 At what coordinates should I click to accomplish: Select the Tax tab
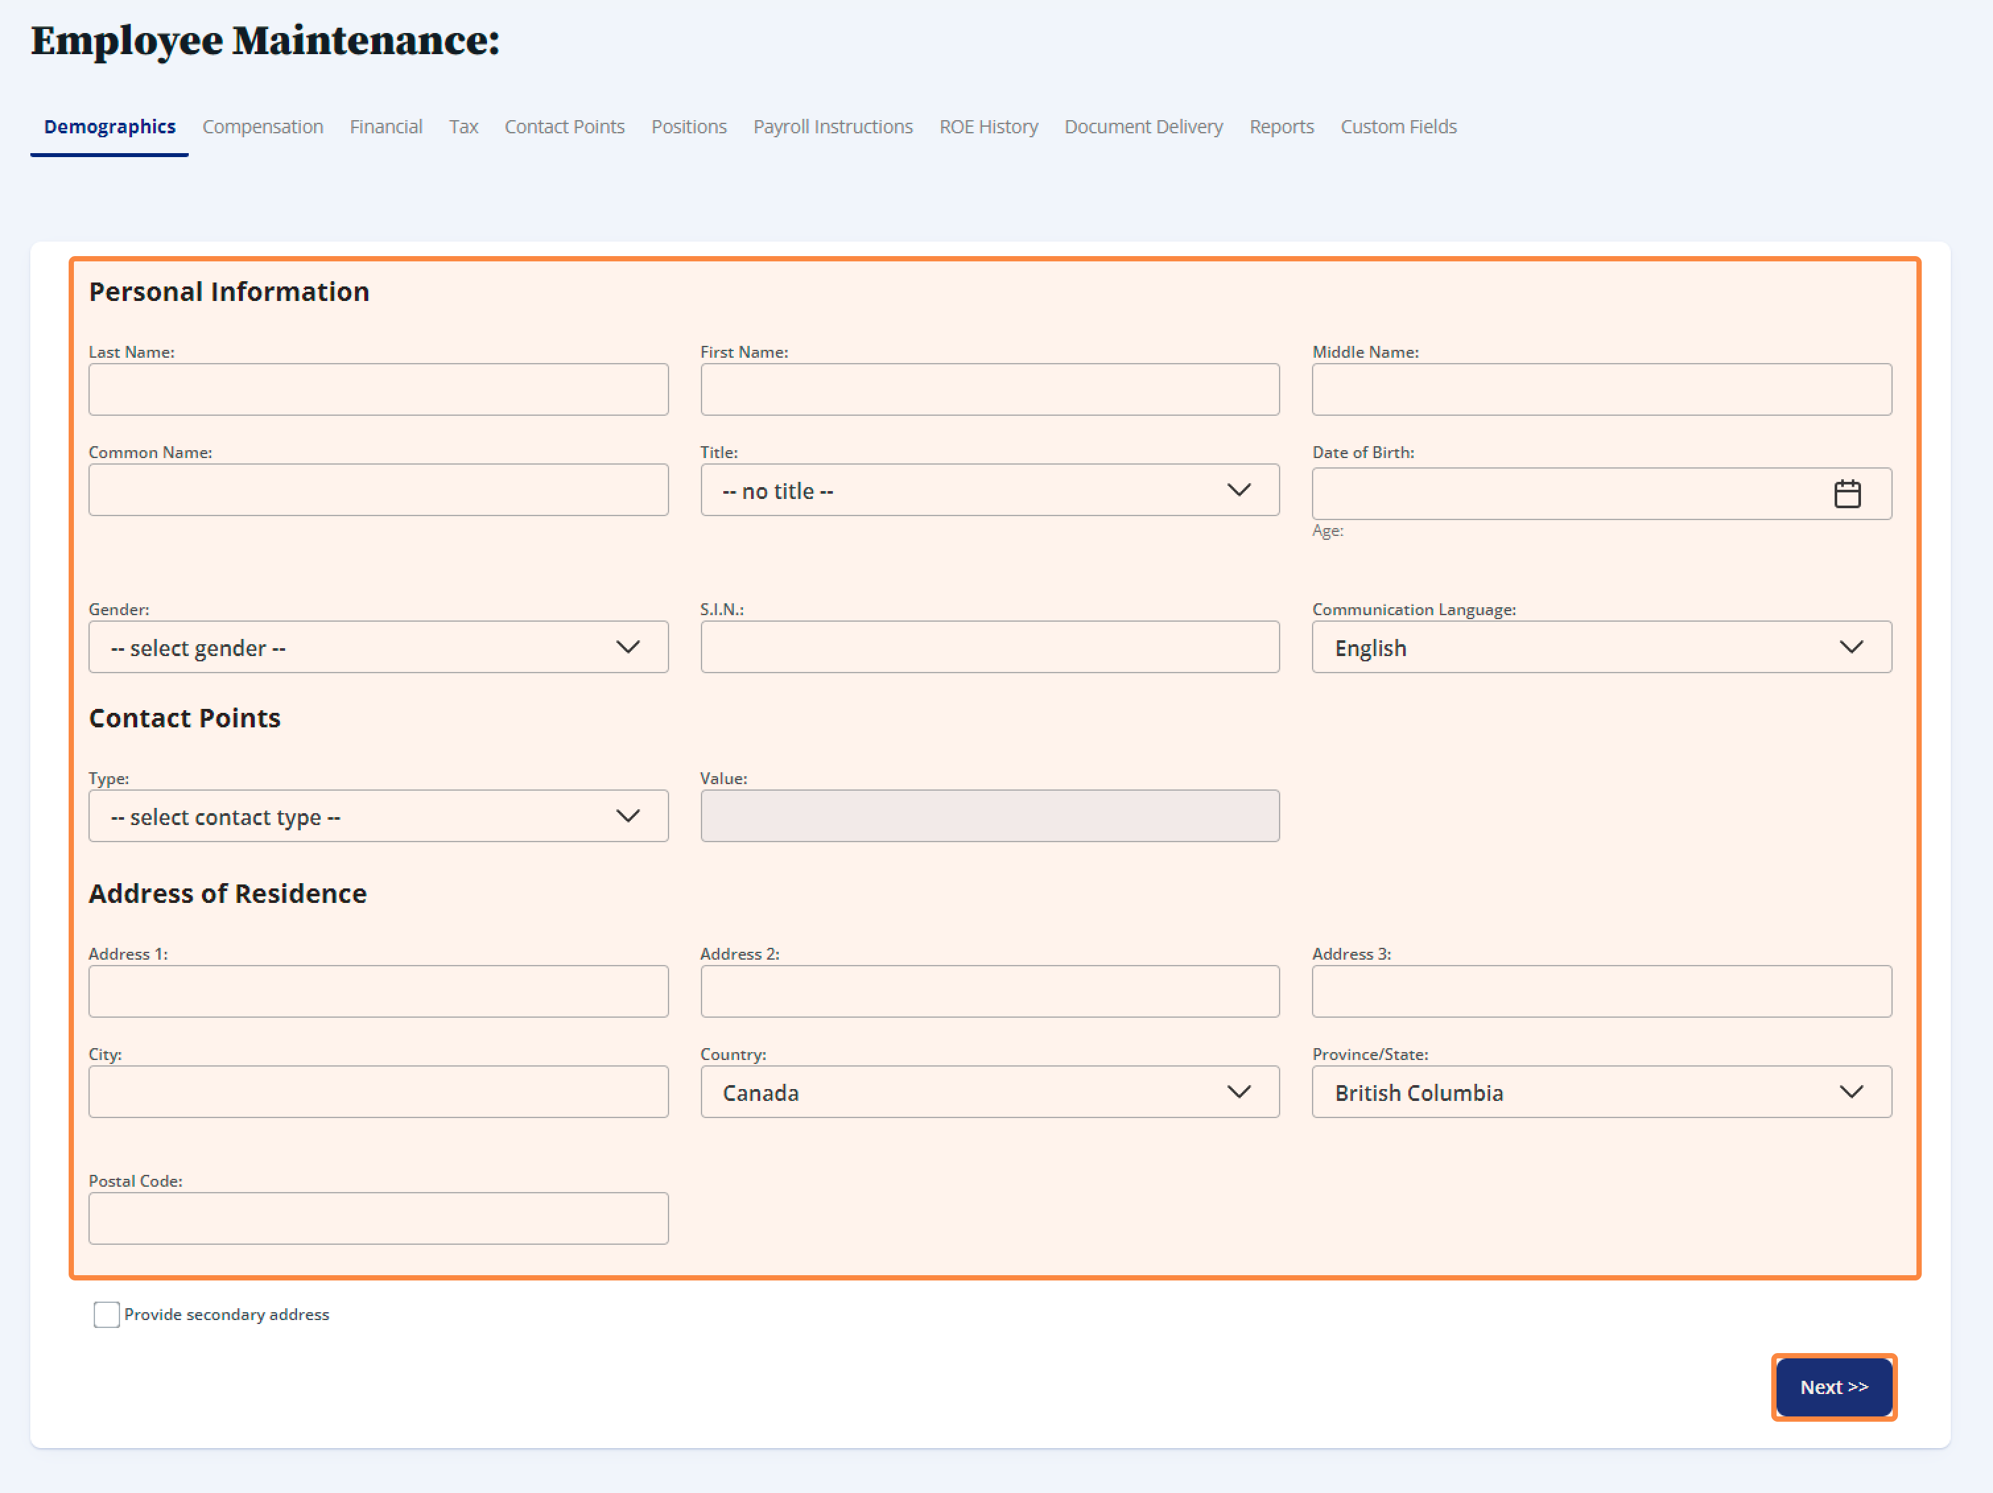pyautogui.click(x=463, y=127)
